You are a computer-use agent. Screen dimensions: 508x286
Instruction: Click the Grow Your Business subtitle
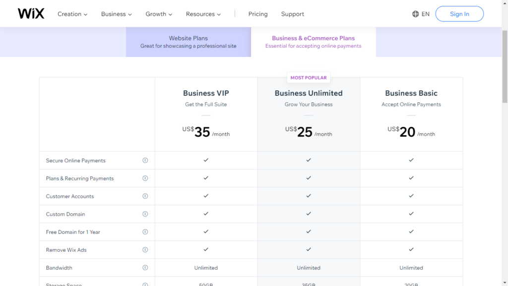pyautogui.click(x=309, y=104)
